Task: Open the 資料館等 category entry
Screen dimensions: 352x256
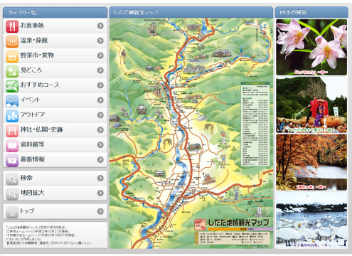Action: [x=55, y=145]
